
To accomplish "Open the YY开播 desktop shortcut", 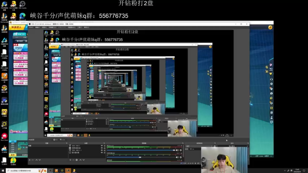I will 4,125.
